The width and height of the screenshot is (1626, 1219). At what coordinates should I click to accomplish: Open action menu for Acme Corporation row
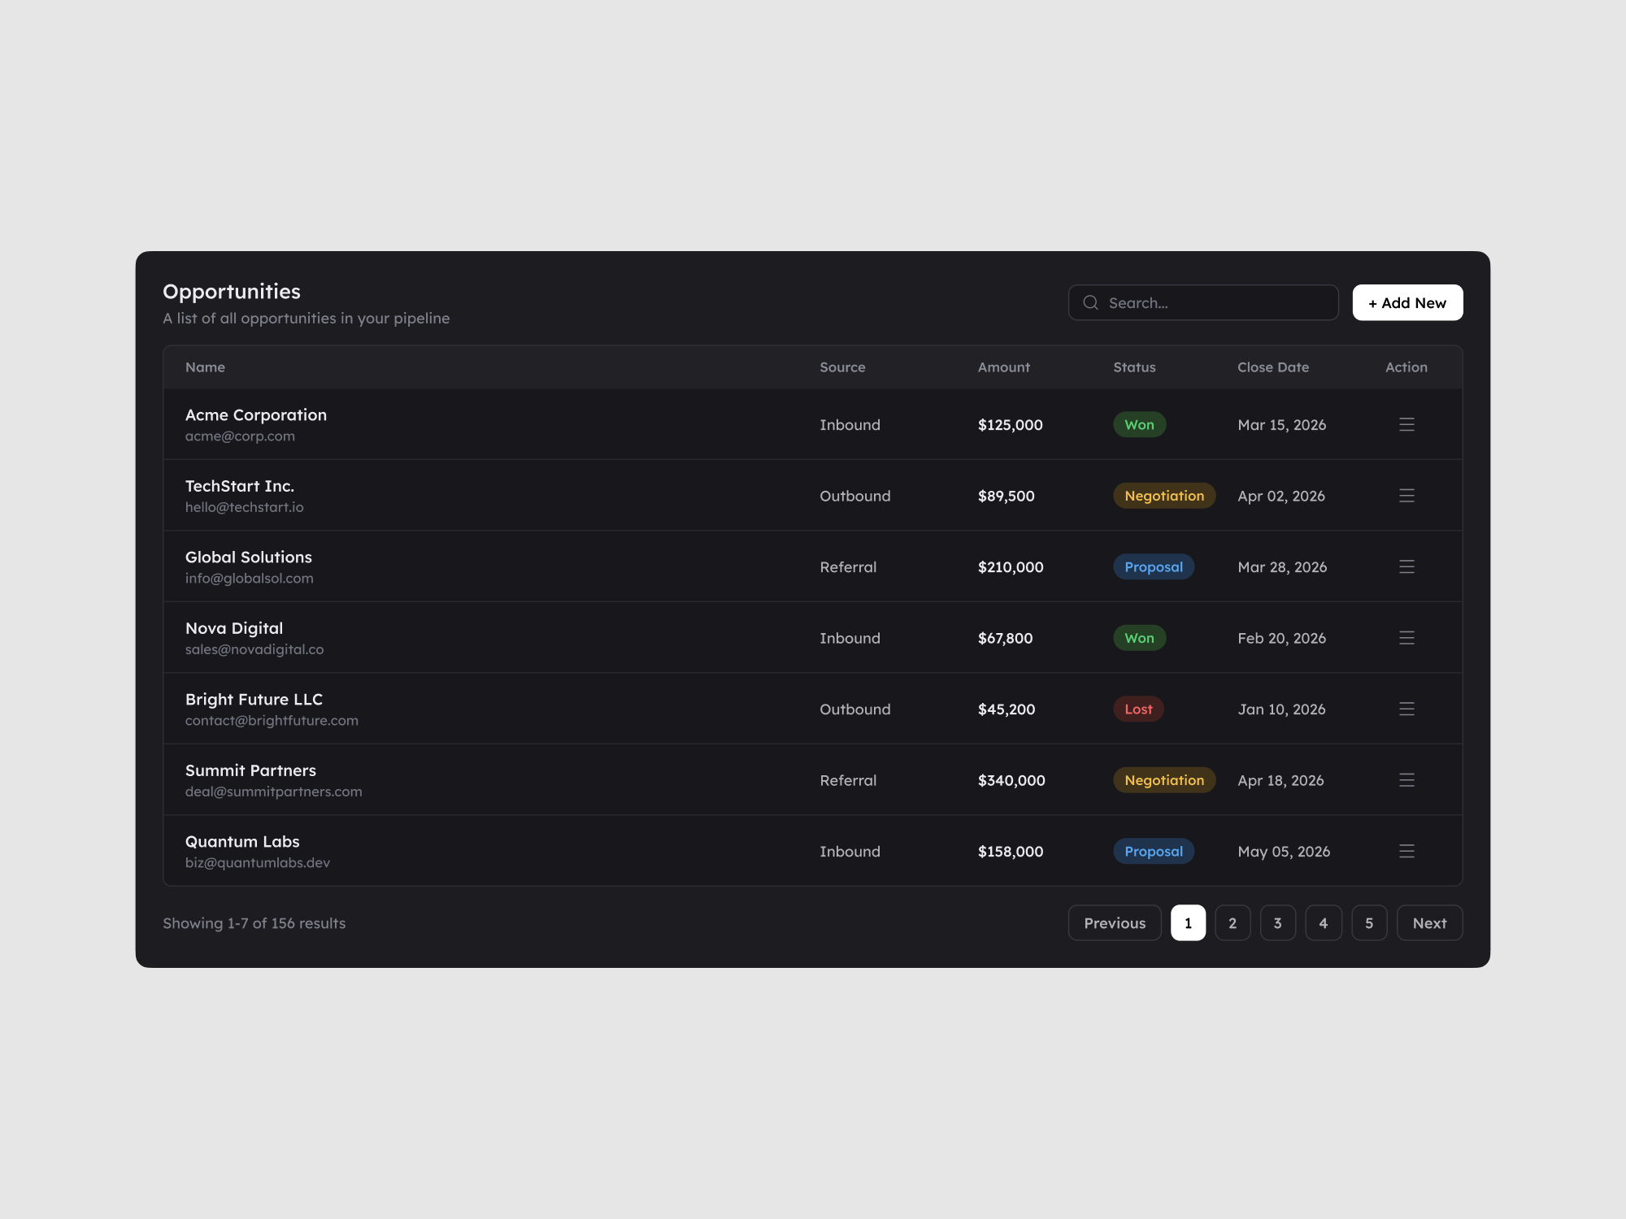pyautogui.click(x=1406, y=424)
